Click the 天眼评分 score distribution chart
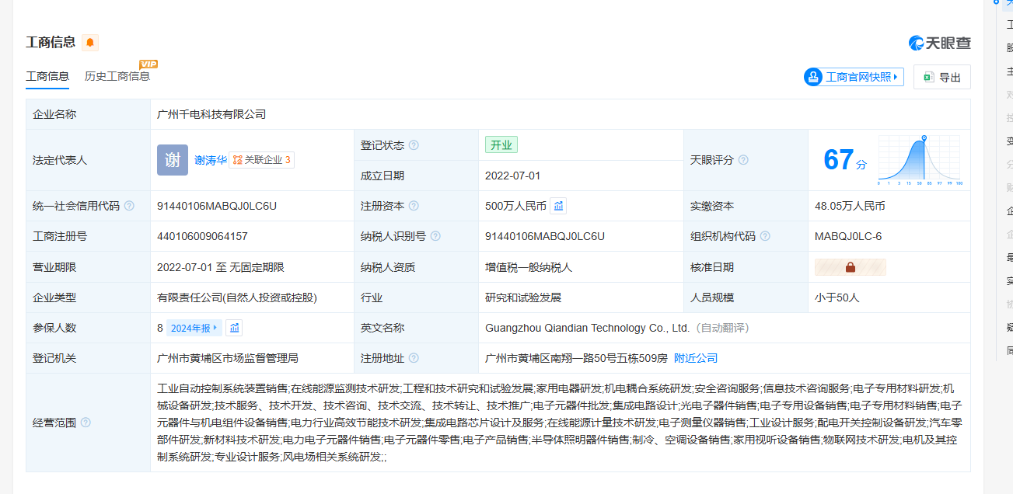The width and height of the screenshot is (1013, 494). coord(920,160)
